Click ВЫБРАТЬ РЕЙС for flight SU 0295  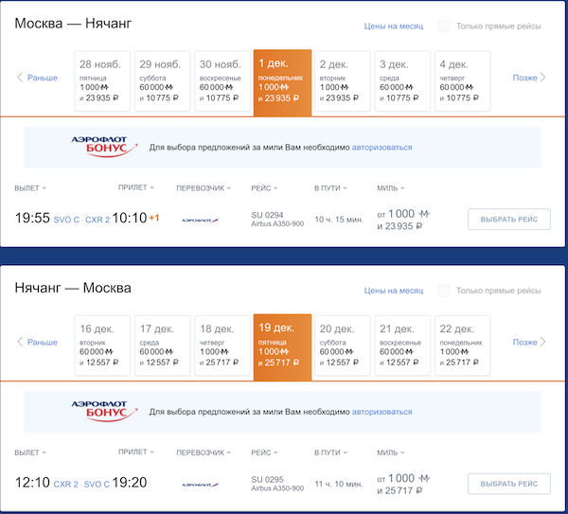coord(508,484)
